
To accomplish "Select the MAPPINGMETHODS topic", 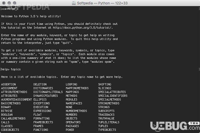I will pyautogui.click(x=77, y=88).
